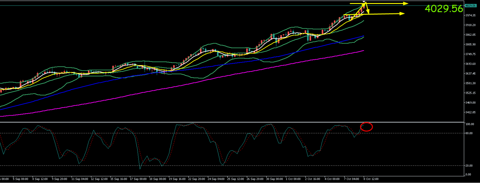This screenshot has width=480, height=183.
Task: Click the stochastic 100.00 level label
Action: pyautogui.click(x=470, y=124)
